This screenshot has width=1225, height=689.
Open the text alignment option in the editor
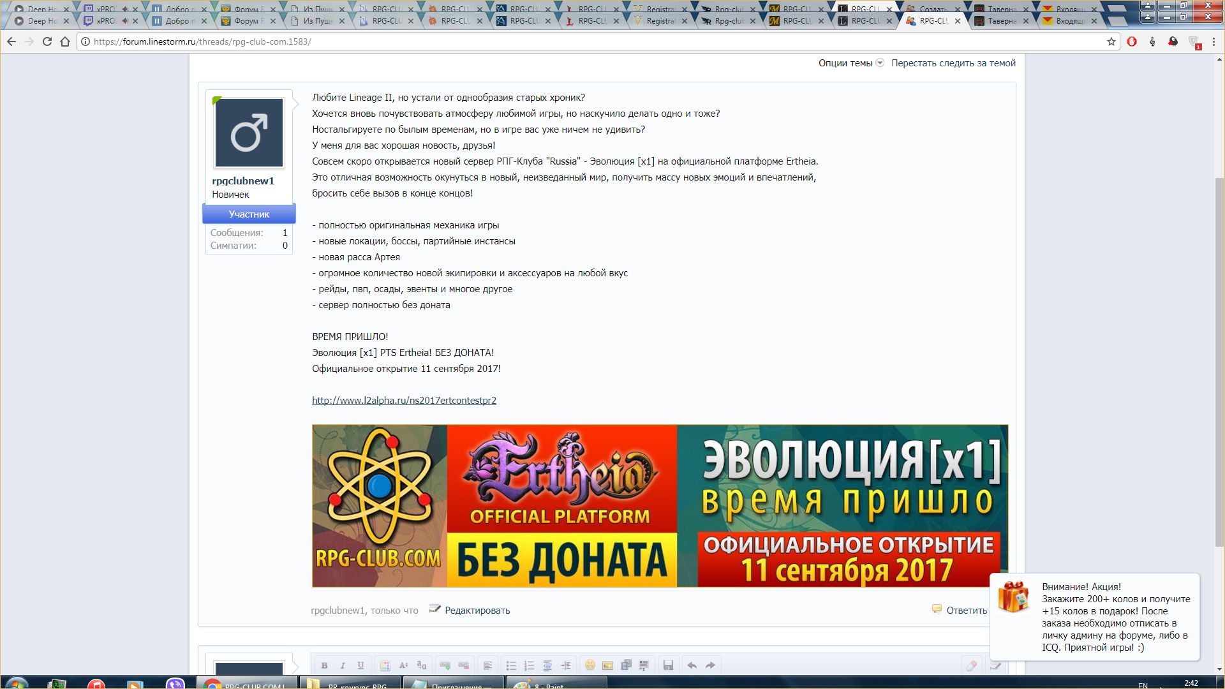[x=487, y=665]
